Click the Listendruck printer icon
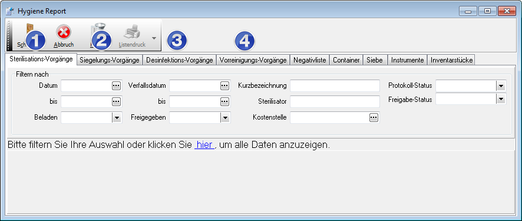This screenshot has width=522, height=221. 132,32
